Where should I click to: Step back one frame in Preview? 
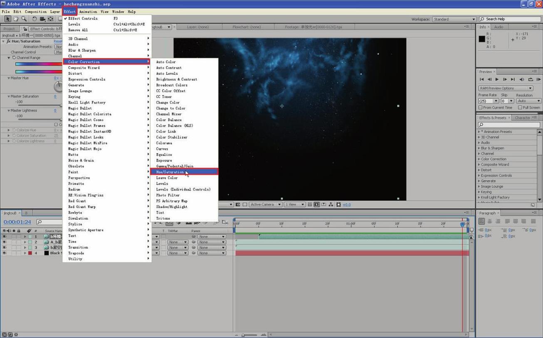pyautogui.click(x=489, y=79)
